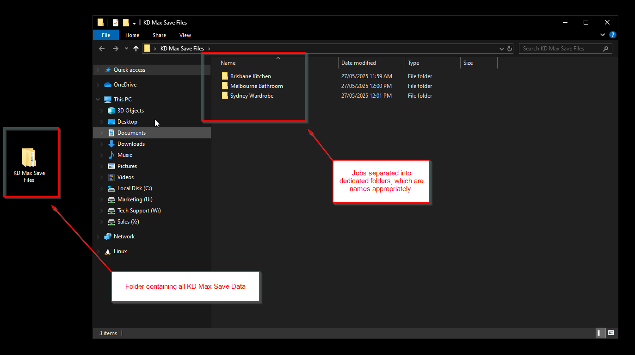Select the Melbourne Bathroom folder
The width and height of the screenshot is (635, 355).
(x=257, y=86)
